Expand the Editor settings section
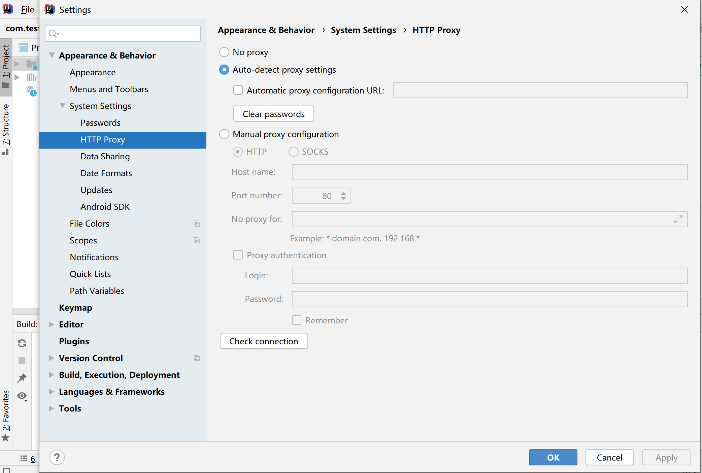Image resolution: width=702 pixels, height=473 pixels. point(52,324)
